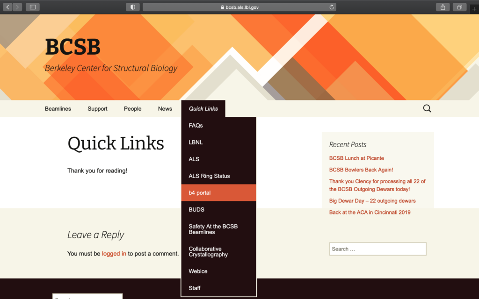Screen dimensions: 479x299
Task: Reload the page using the refresh icon
Action: (x=332, y=7)
